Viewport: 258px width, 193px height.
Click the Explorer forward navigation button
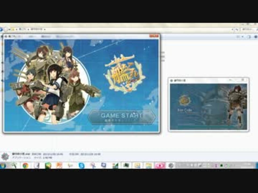[6, 29]
